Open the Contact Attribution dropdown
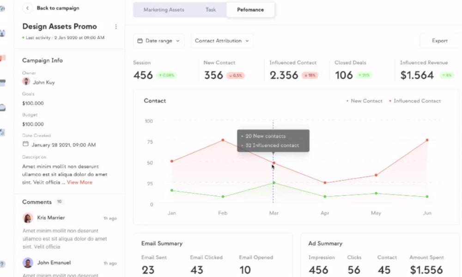462x277 pixels. coord(222,41)
